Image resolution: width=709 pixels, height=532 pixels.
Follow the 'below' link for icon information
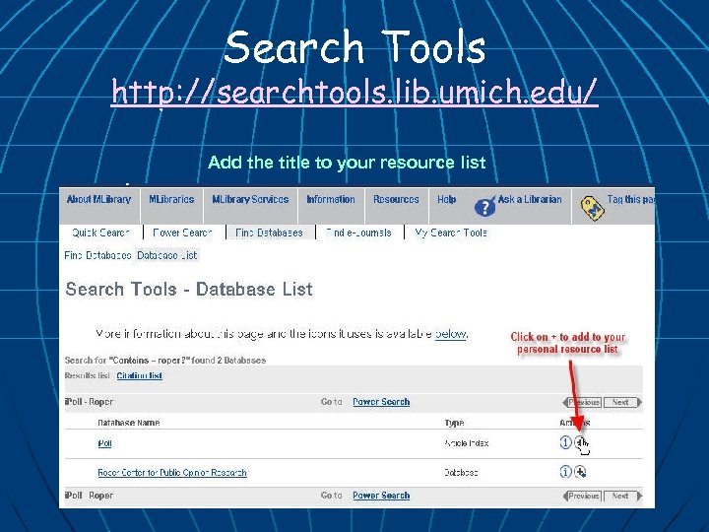(x=451, y=334)
